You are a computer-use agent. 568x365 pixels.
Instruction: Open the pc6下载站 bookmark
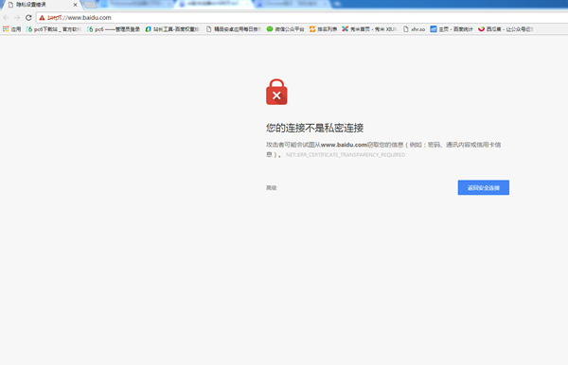[53, 29]
